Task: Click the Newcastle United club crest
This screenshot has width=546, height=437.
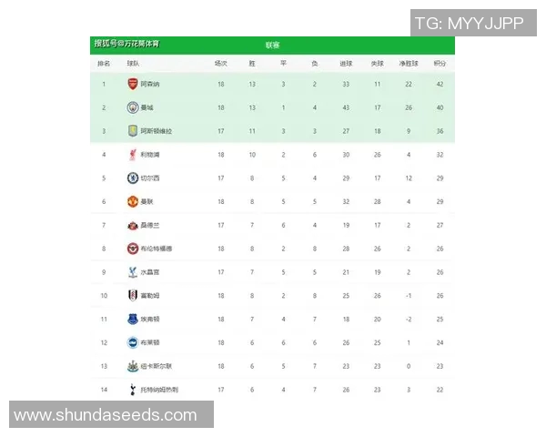Action: [x=132, y=366]
